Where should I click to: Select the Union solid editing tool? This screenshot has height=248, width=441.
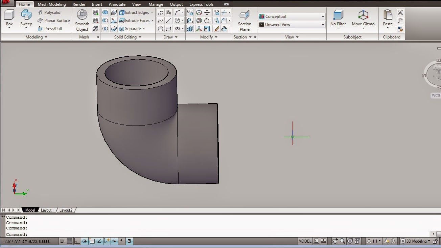[105, 12]
